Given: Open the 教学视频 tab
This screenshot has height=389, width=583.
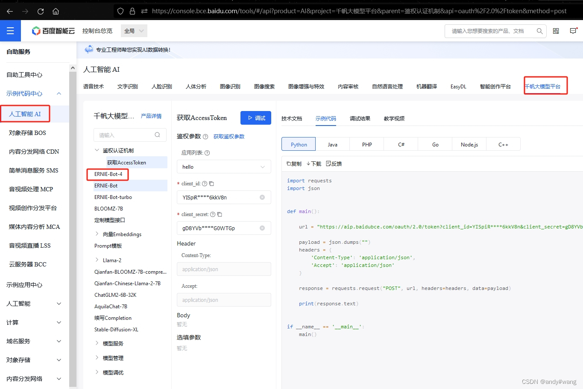Looking at the screenshot, I should coord(394,118).
